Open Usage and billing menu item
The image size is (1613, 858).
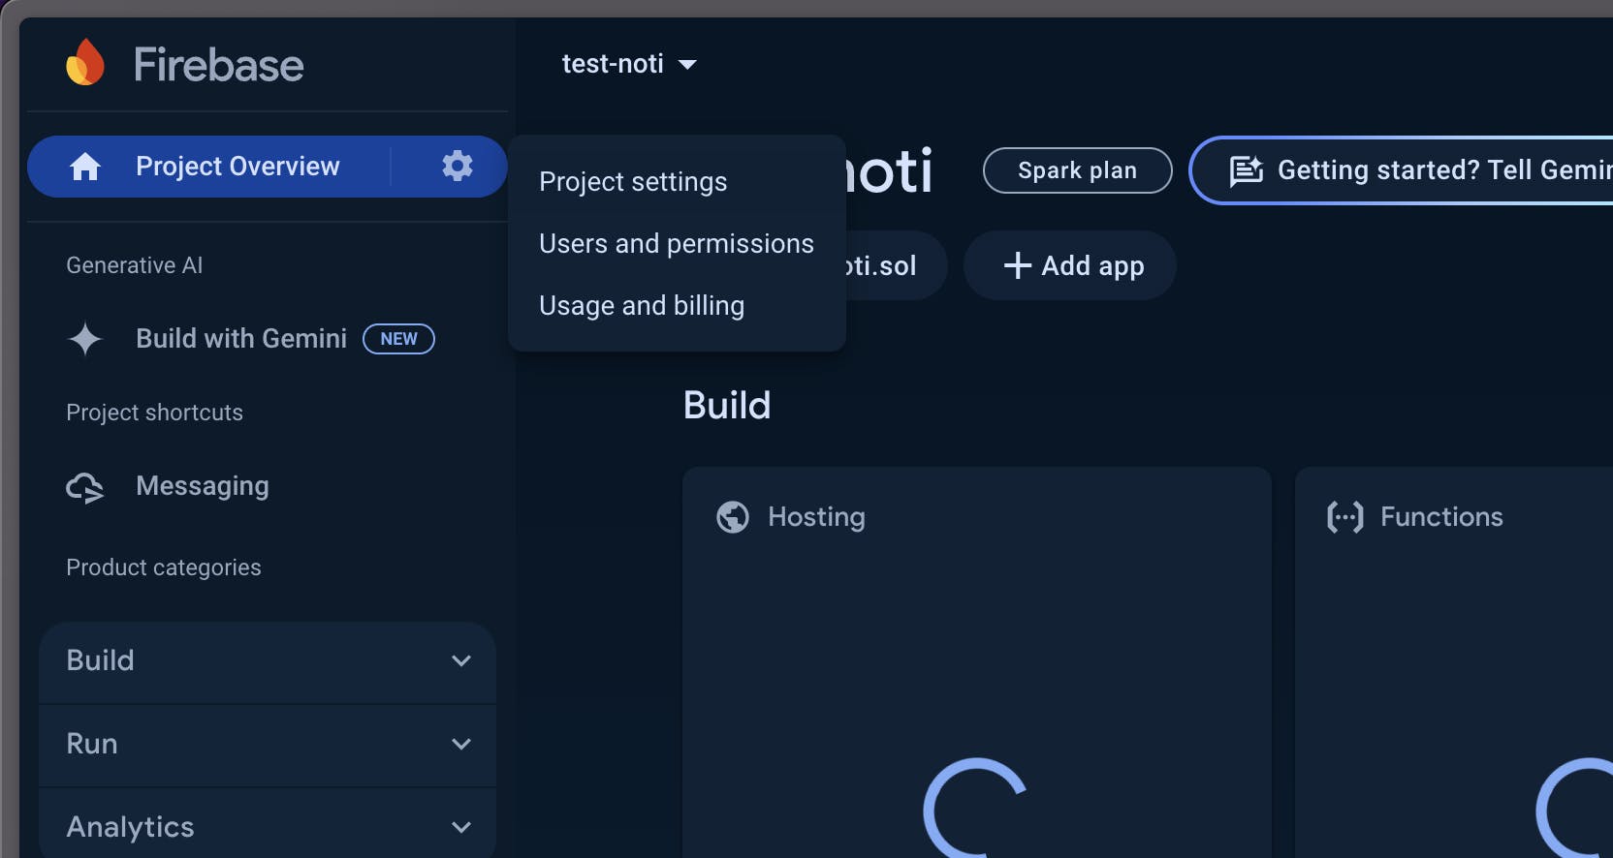coord(677,306)
